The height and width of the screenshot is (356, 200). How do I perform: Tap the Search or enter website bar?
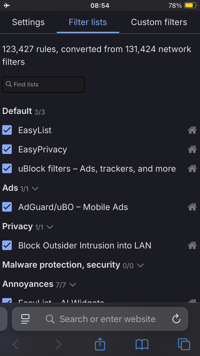coord(100,319)
